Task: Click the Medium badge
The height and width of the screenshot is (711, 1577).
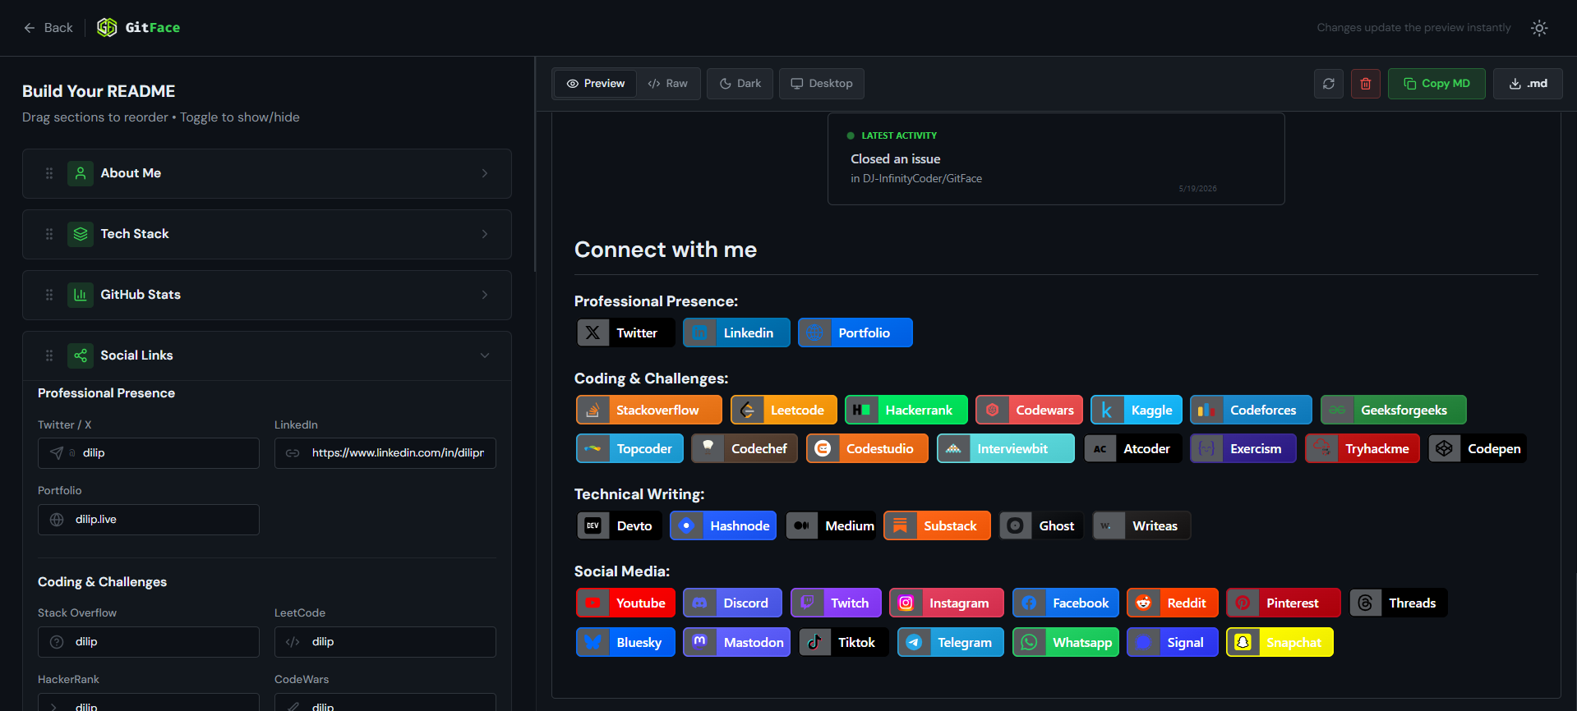Action: point(830,525)
